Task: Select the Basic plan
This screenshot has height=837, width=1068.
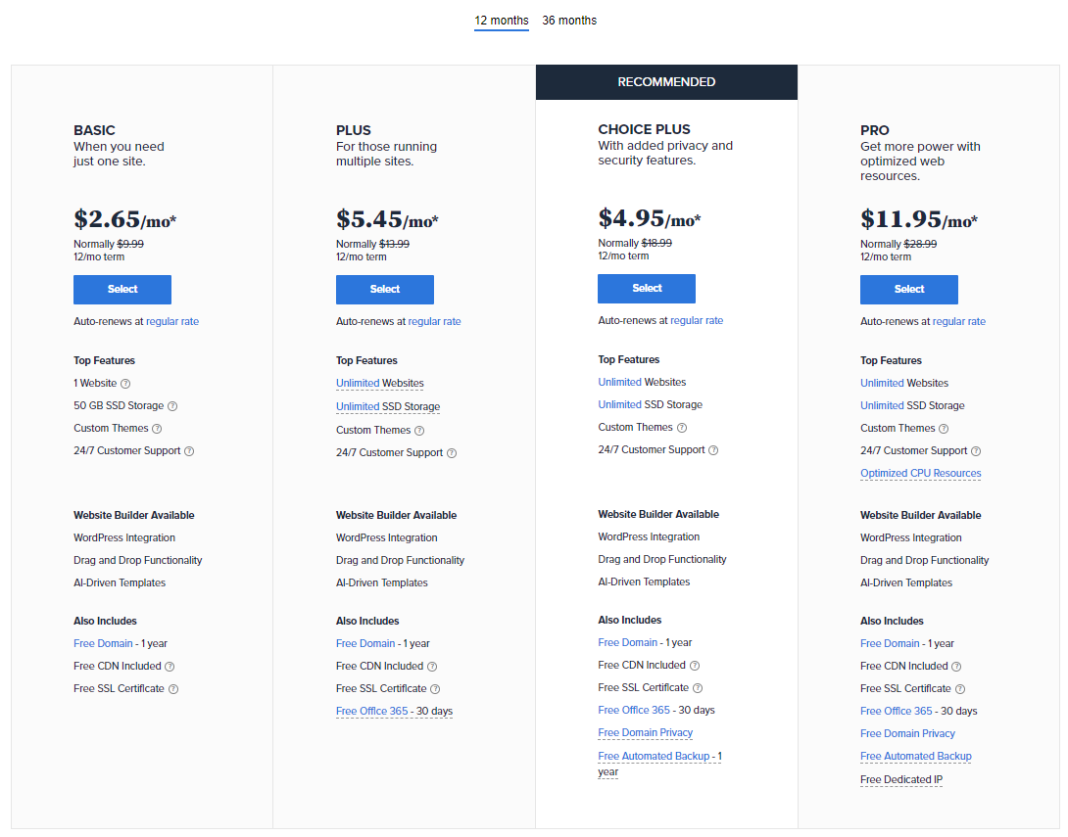Action: point(122,289)
